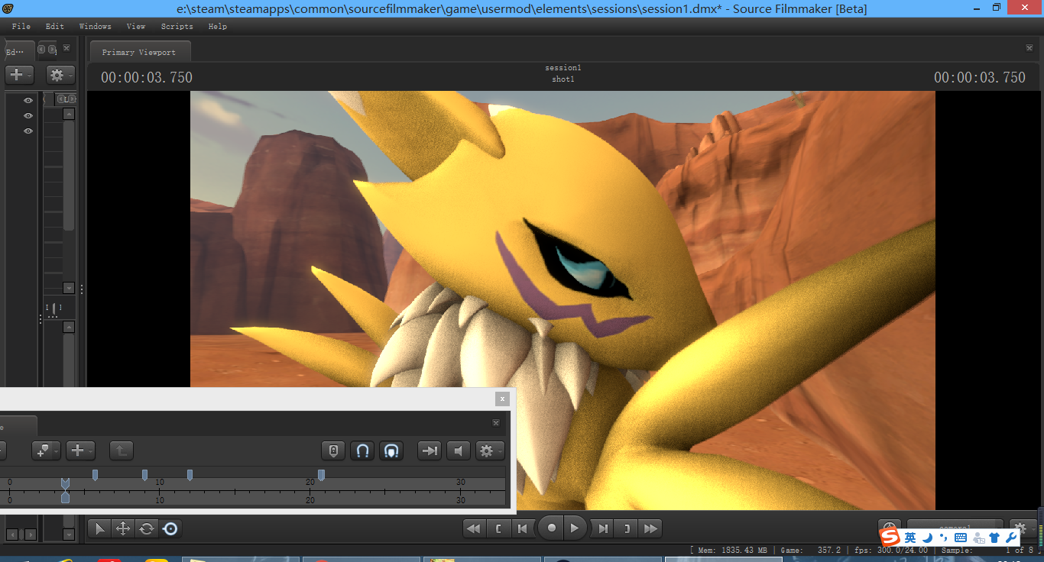1044x562 pixels.
Task: Toggle the lock playhead icon in timeline
Action: coord(333,451)
